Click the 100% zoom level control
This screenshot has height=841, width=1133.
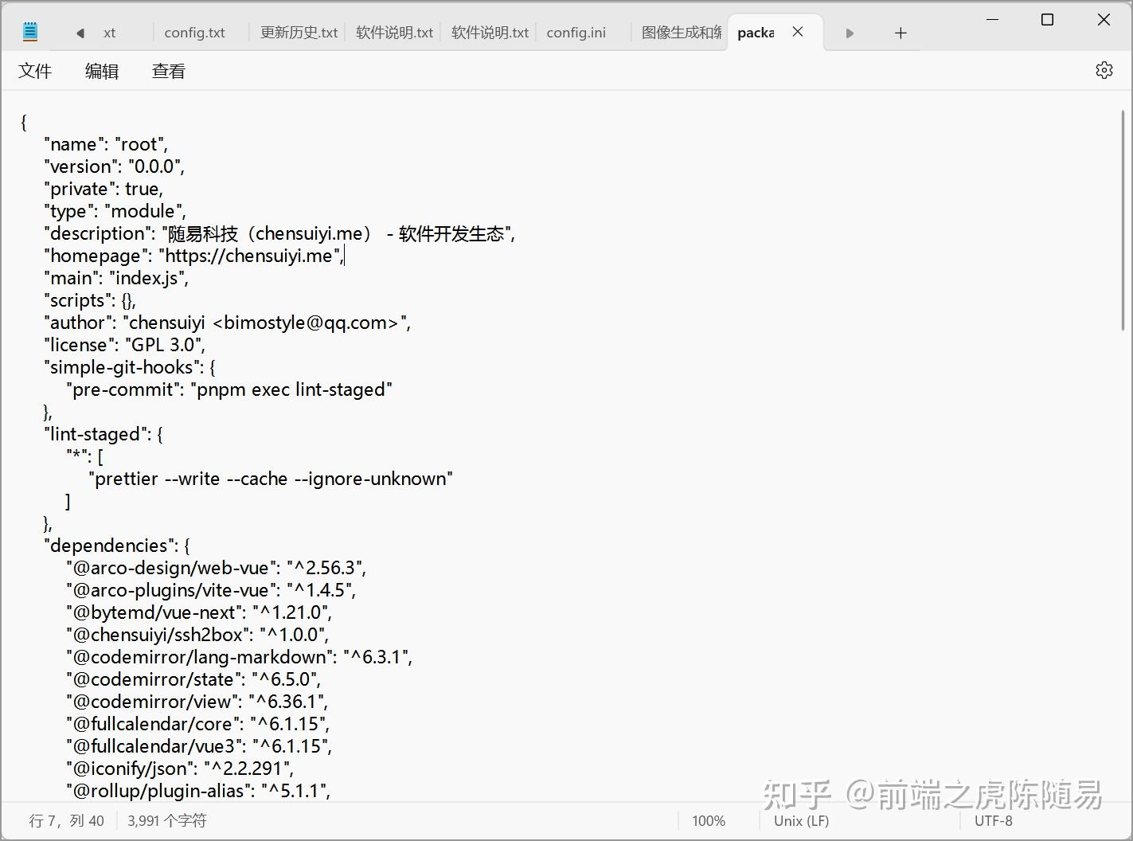click(x=708, y=820)
